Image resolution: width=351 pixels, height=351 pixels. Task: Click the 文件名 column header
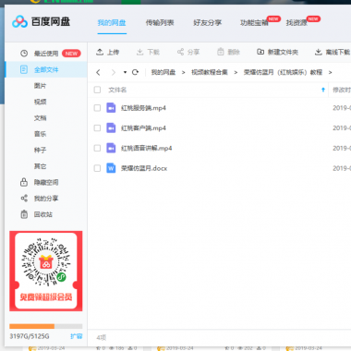coord(117,90)
